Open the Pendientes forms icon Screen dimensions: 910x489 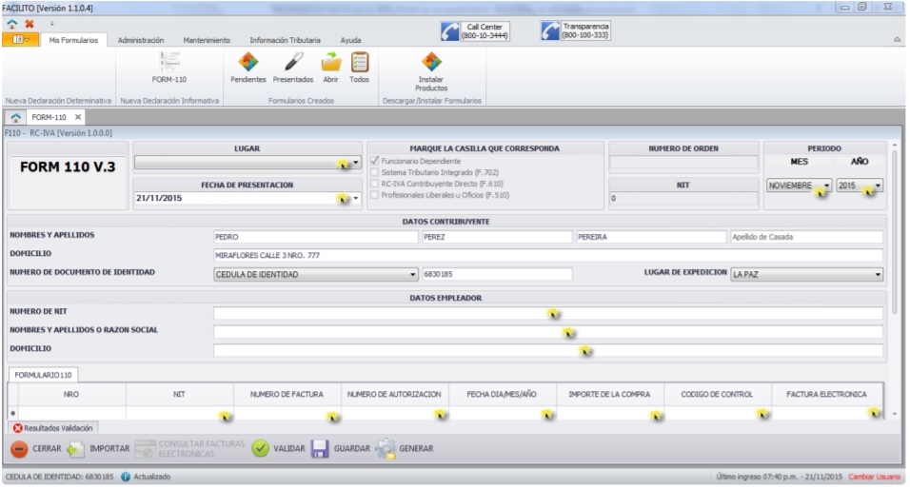coord(247,63)
